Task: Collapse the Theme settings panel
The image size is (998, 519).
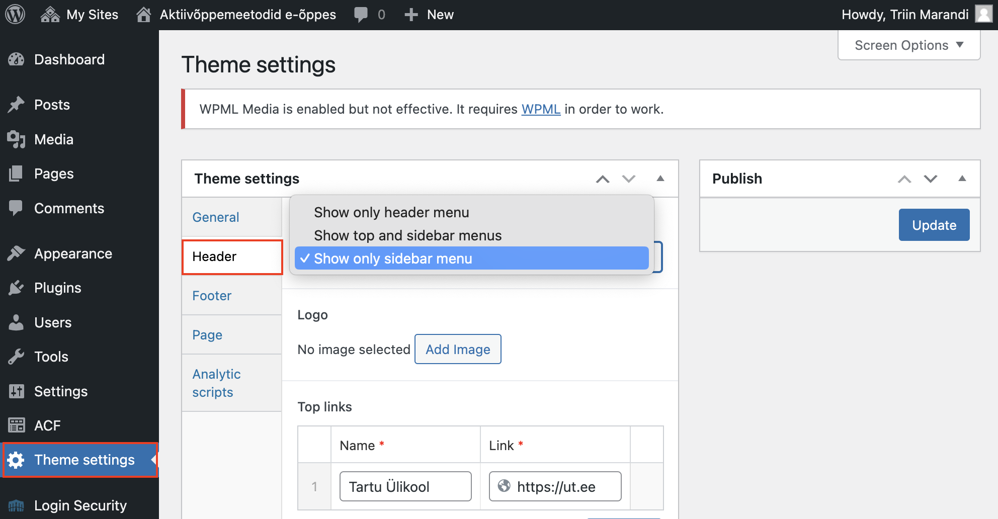Action: [x=660, y=179]
